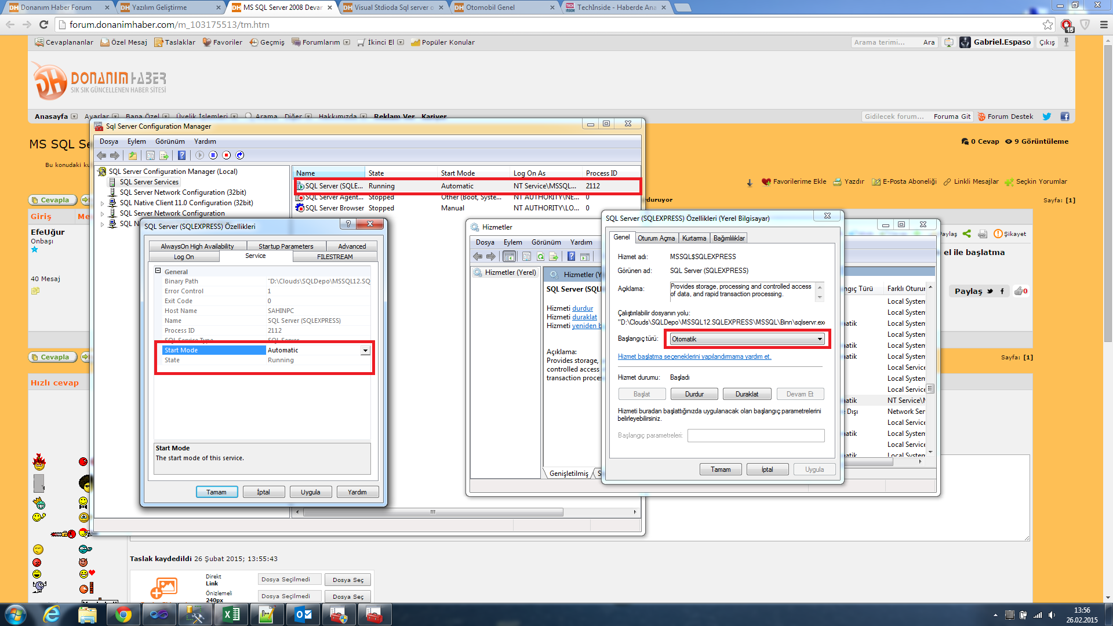Open Anasayfa dropdown arrow
1113x626 pixels.
click(74, 117)
